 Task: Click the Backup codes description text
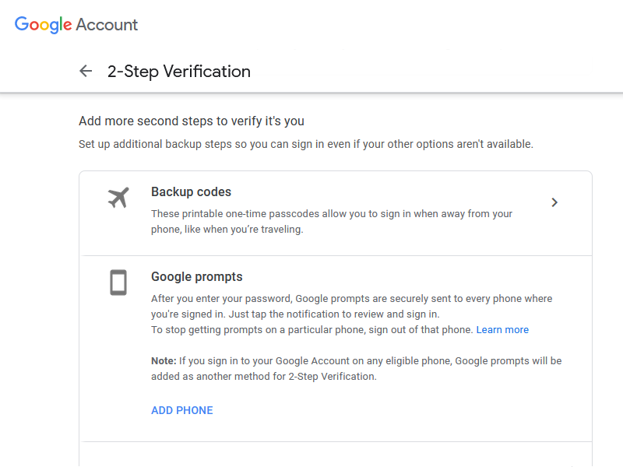coord(331,214)
